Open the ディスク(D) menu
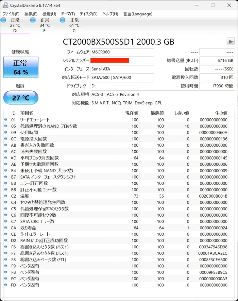The image size is (238, 301). 88,14
